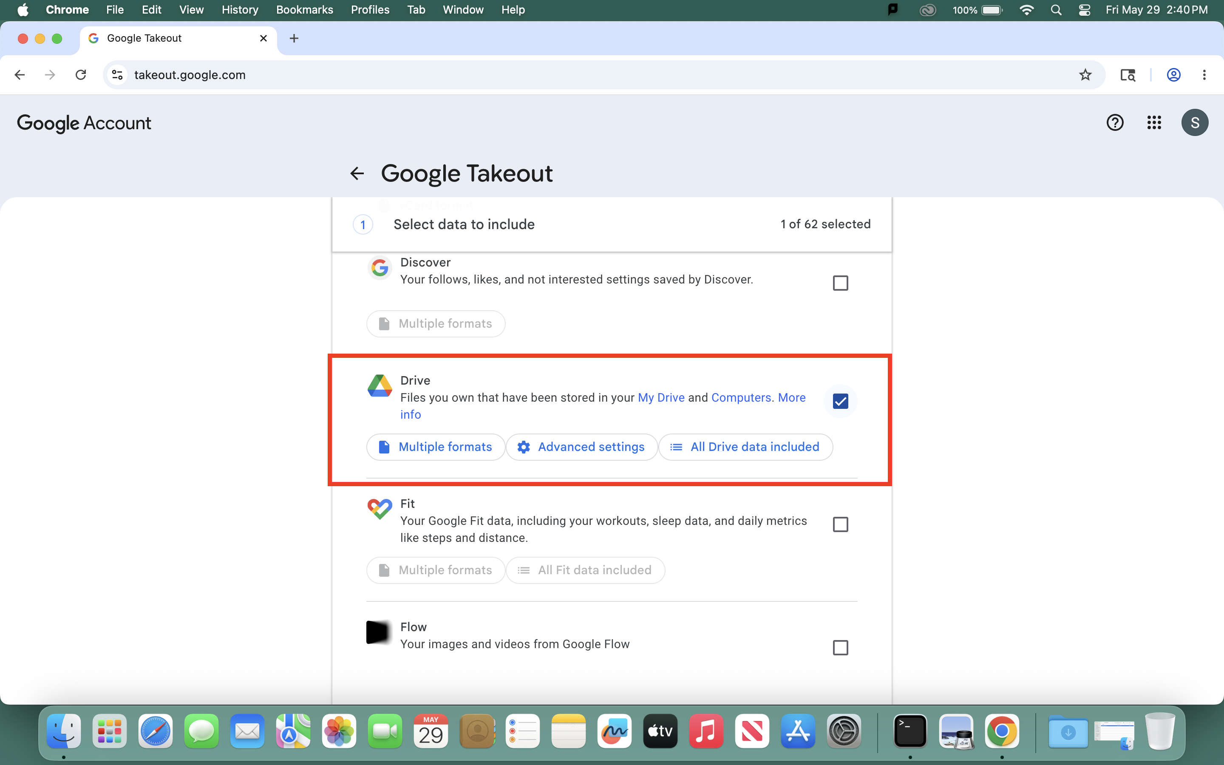Bookmark this page with the star icon
This screenshot has width=1224, height=765.
(x=1085, y=75)
